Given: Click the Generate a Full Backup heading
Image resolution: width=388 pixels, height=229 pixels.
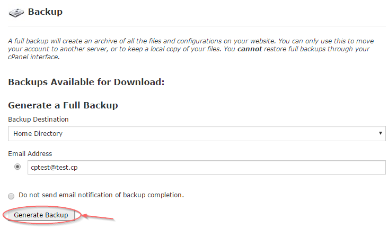Looking at the screenshot, I should point(63,105).
